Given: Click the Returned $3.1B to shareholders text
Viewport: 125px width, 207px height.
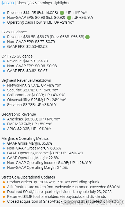Looking at the screenshot, I should [x=56, y=197].
